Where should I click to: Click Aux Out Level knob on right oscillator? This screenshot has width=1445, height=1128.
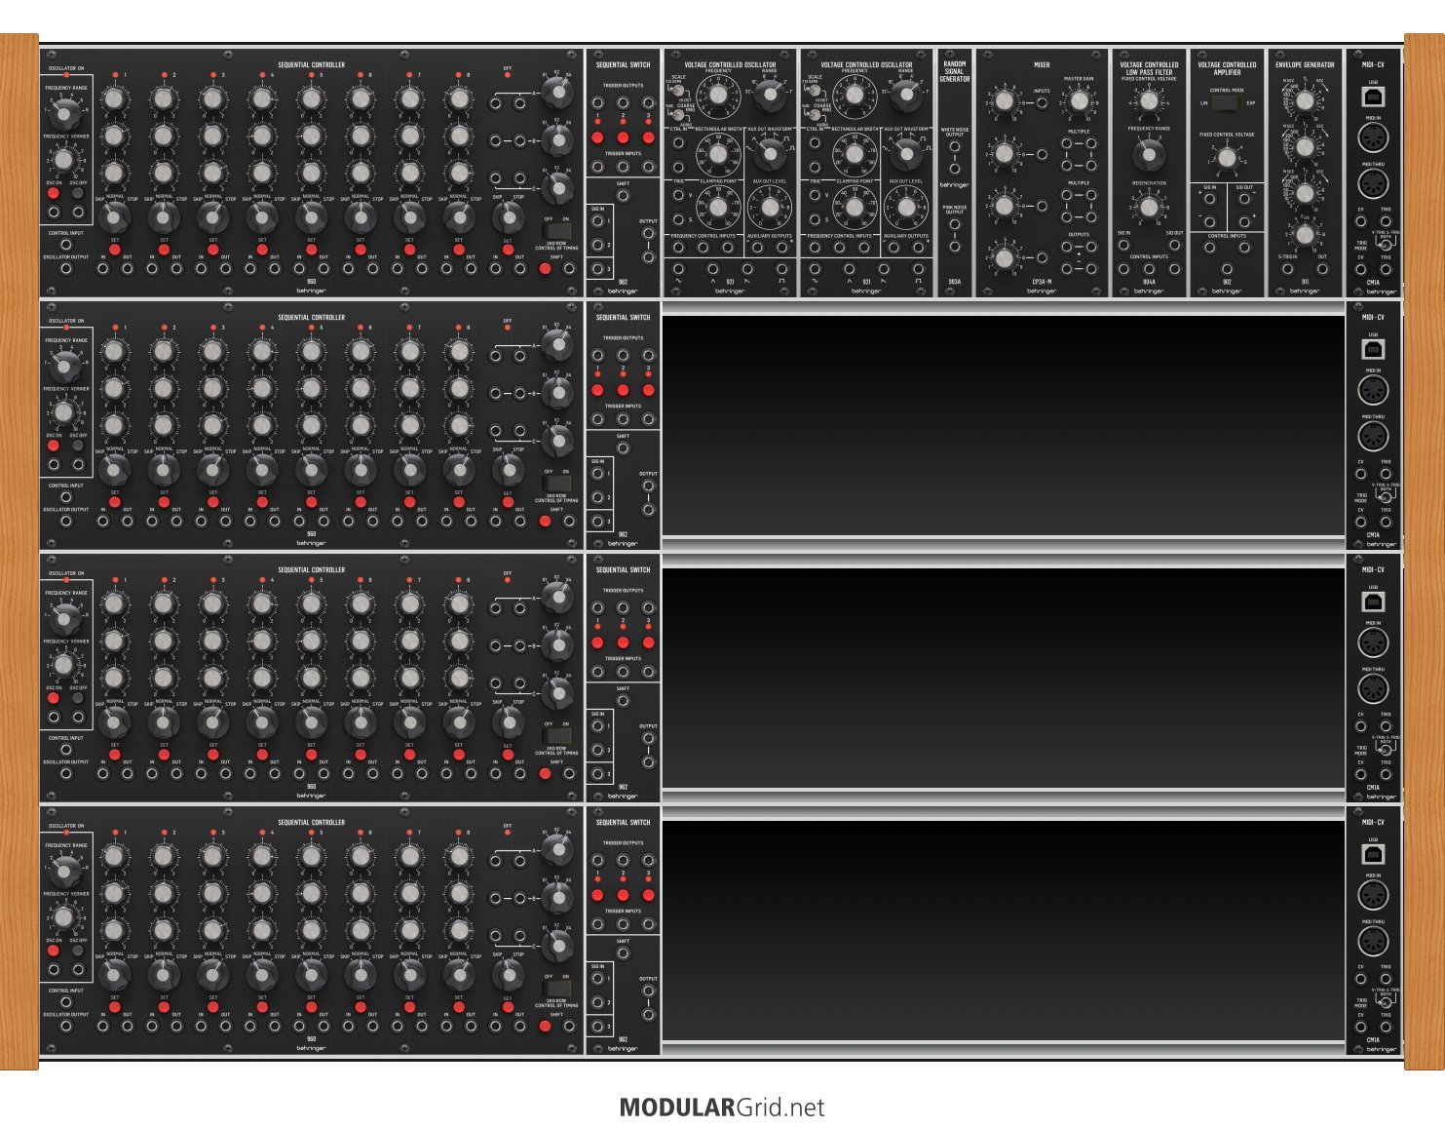pos(906,207)
